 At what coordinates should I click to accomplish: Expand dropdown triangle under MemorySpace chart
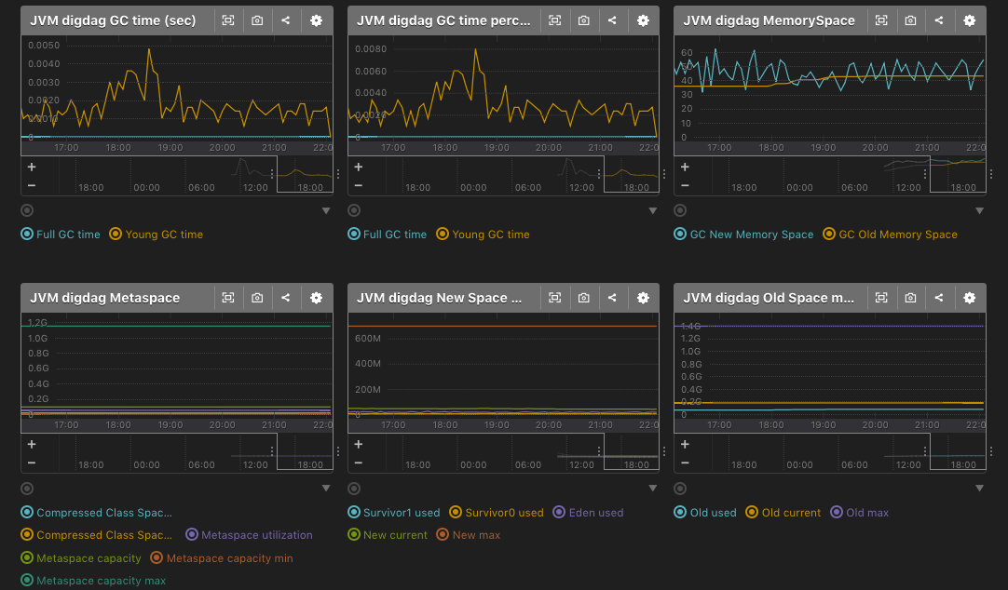979,211
